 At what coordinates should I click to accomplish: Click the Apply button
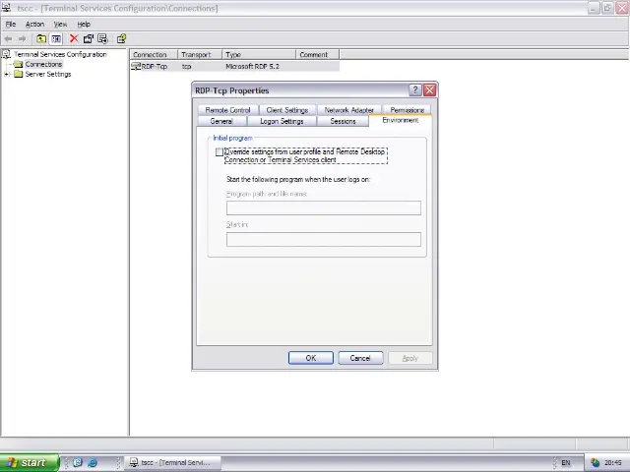(410, 358)
